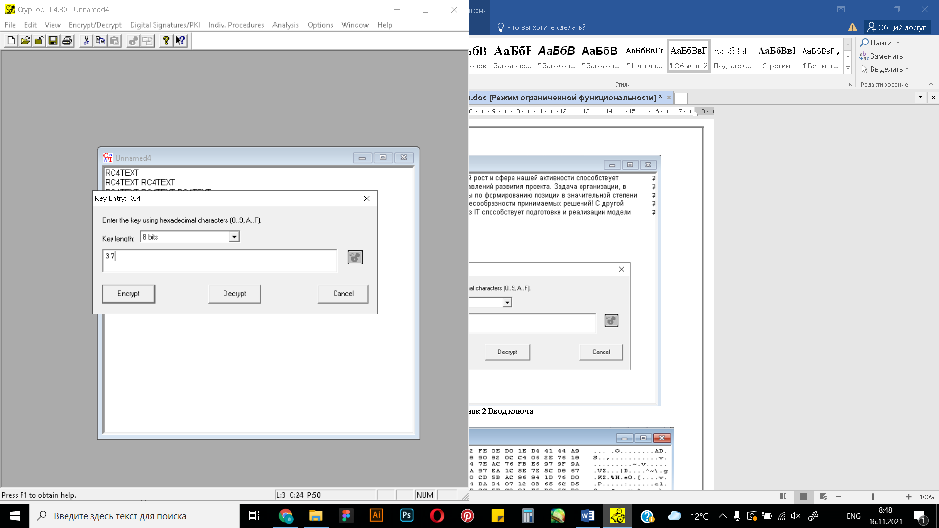Open Pinterest from the taskbar
The image size is (939, 528).
pyautogui.click(x=467, y=516)
